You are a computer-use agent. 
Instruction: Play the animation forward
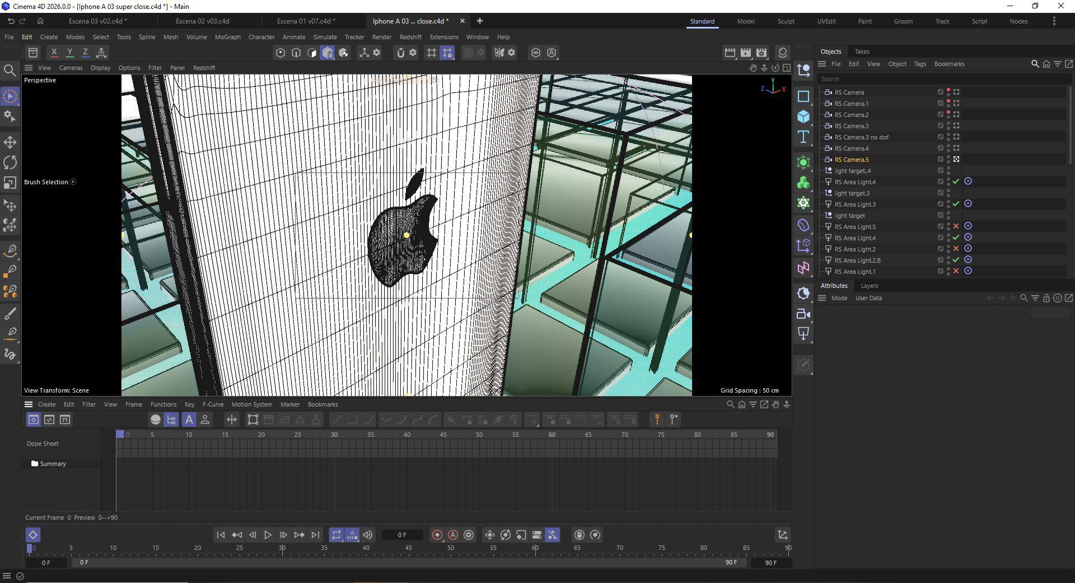click(x=268, y=535)
